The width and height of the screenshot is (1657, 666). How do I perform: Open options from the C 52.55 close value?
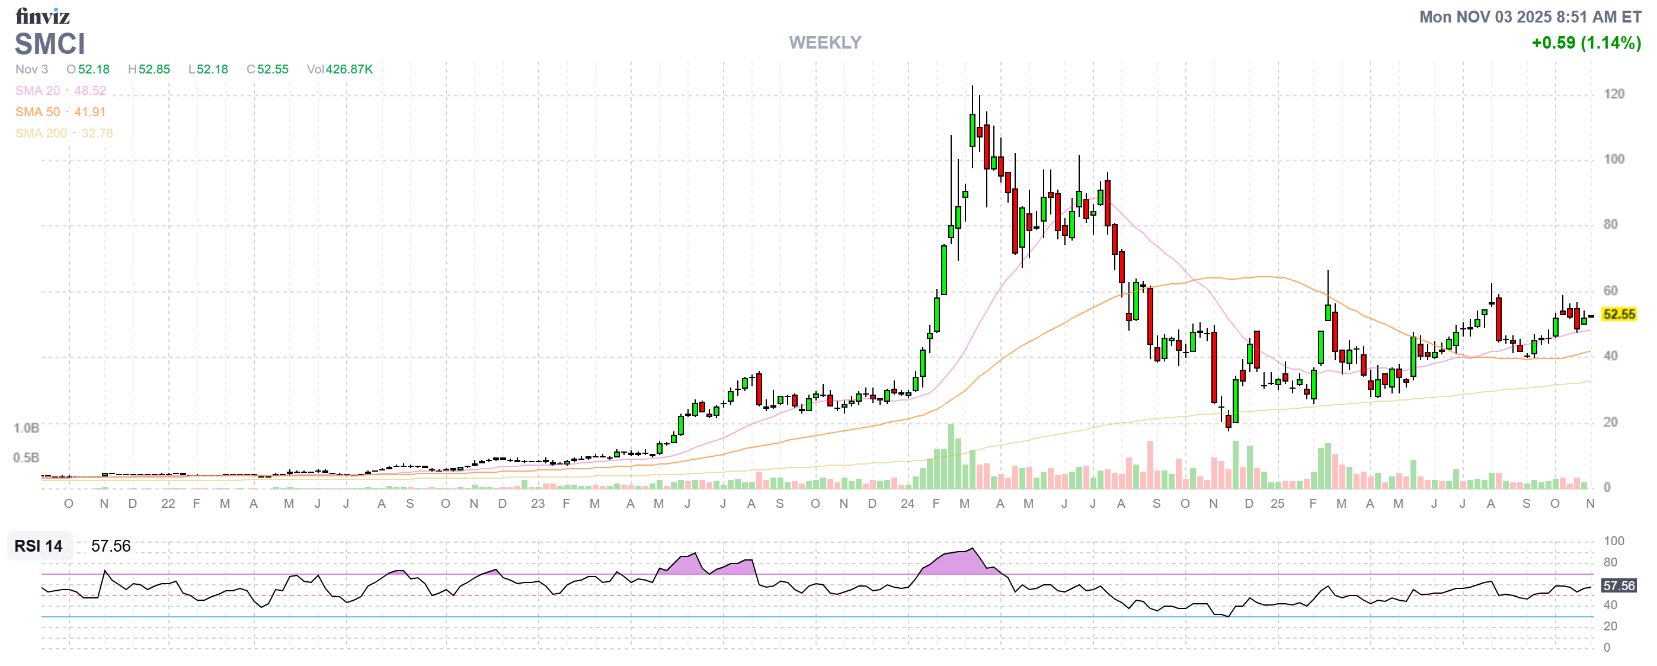tap(270, 69)
